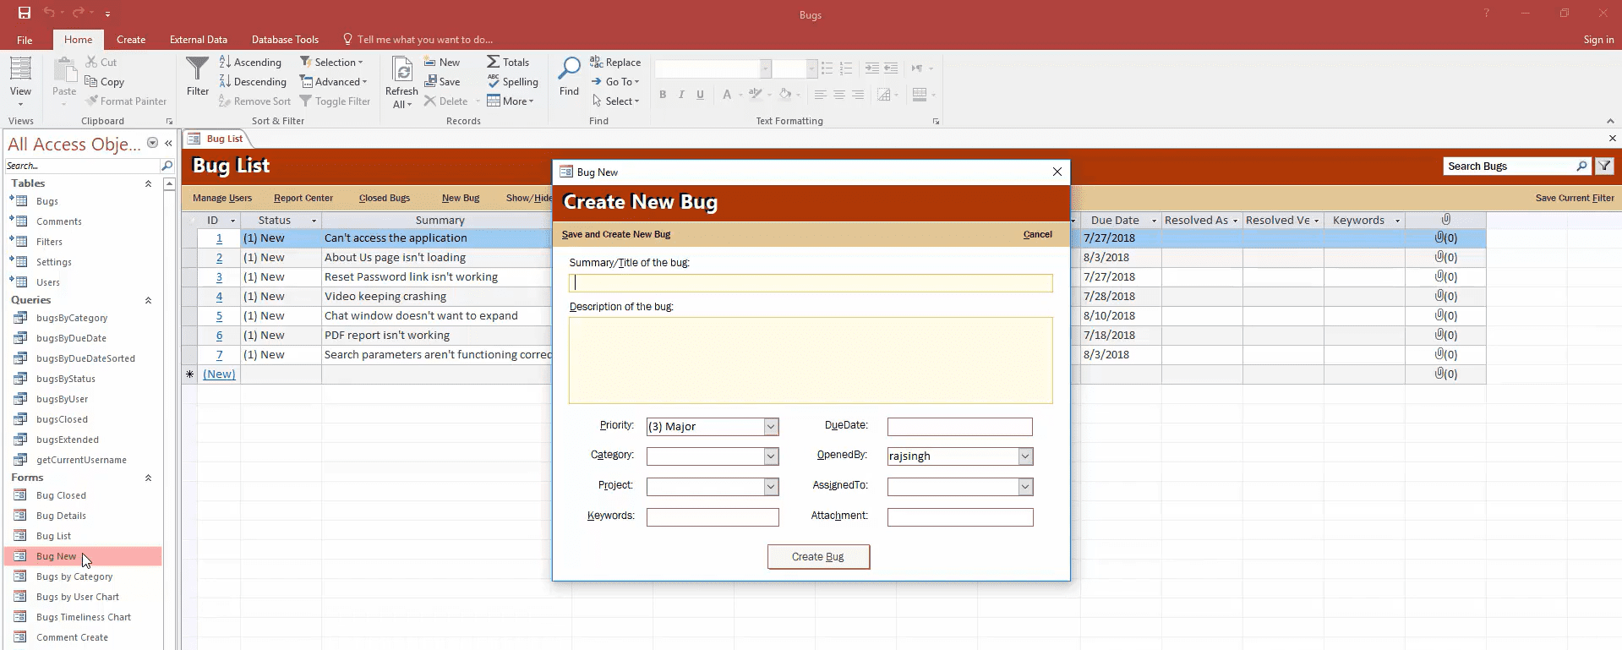Open the Database Tools tab
This screenshot has width=1622, height=650.
(285, 40)
